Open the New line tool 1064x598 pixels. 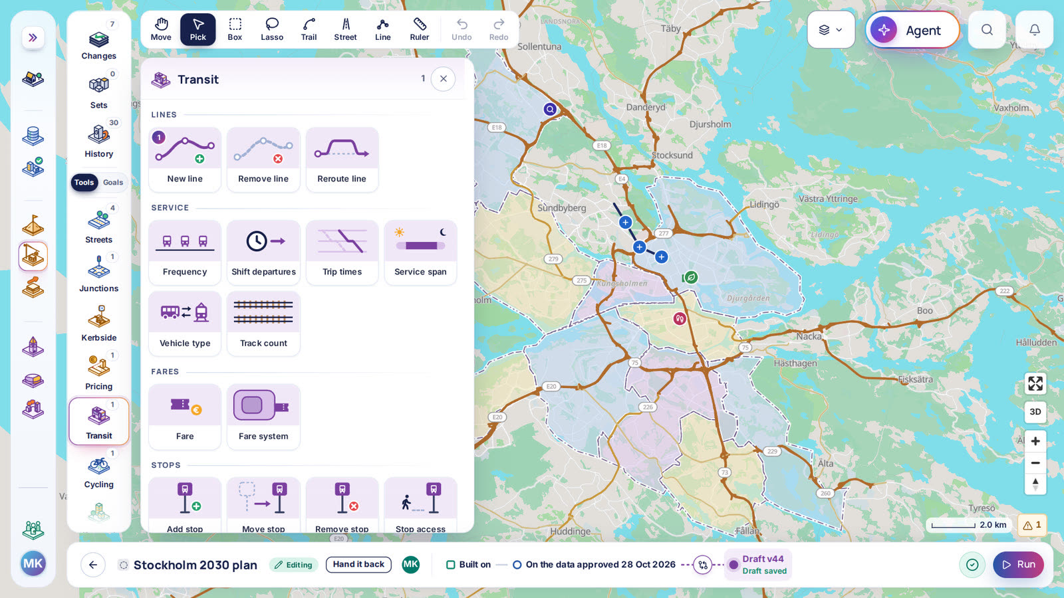click(x=185, y=159)
